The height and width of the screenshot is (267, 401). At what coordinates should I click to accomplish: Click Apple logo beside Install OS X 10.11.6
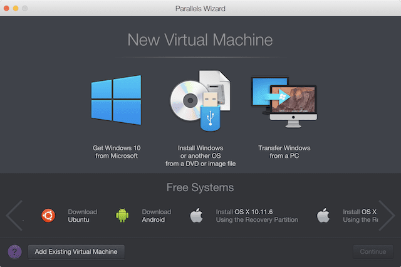197,216
